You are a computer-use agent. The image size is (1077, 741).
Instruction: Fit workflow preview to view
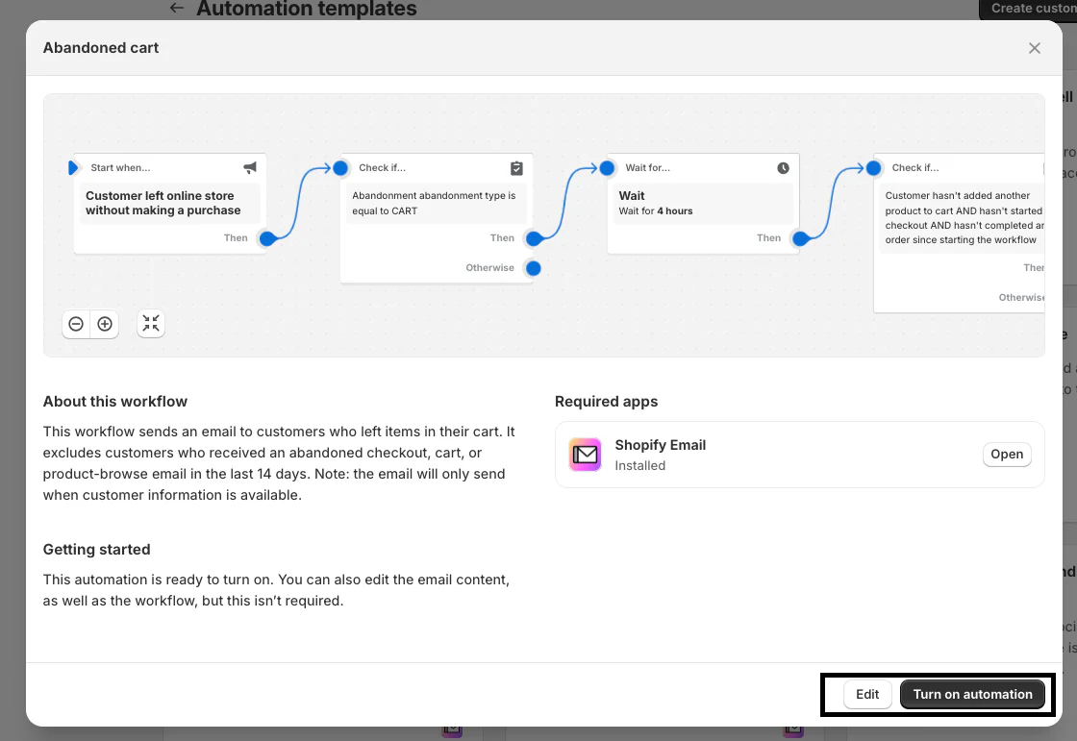tap(151, 324)
